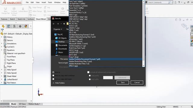The image size is (193, 108).
Task: Click the Hem tool icon
Action: click(x=30, y=15)
